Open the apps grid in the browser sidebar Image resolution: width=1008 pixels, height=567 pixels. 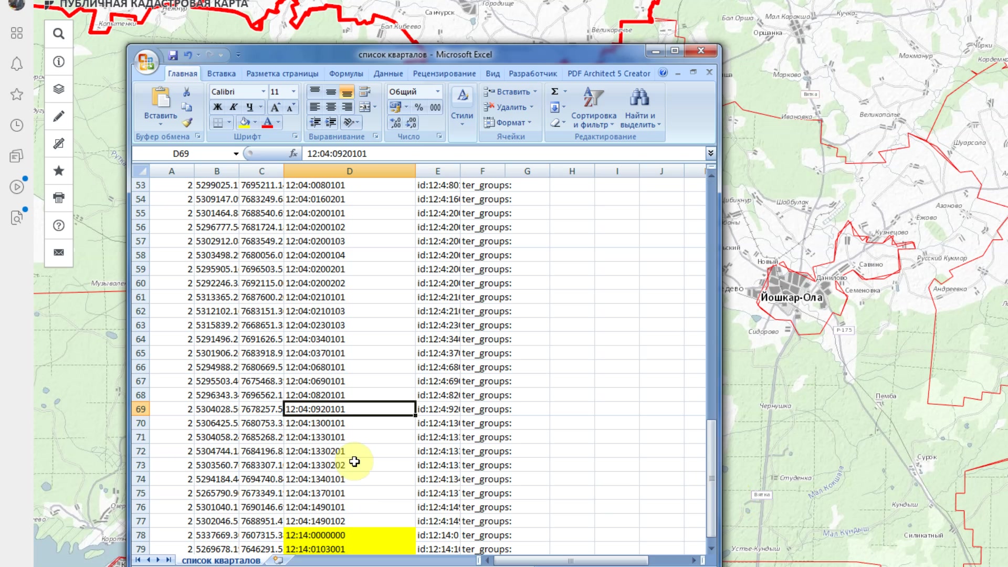pyautogui.click(x=17, y=33)
